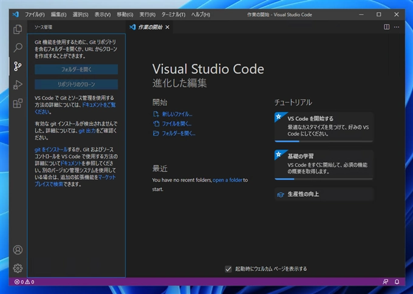
Task: Click the ファイルを開く... link
Action: coord(177,124)
